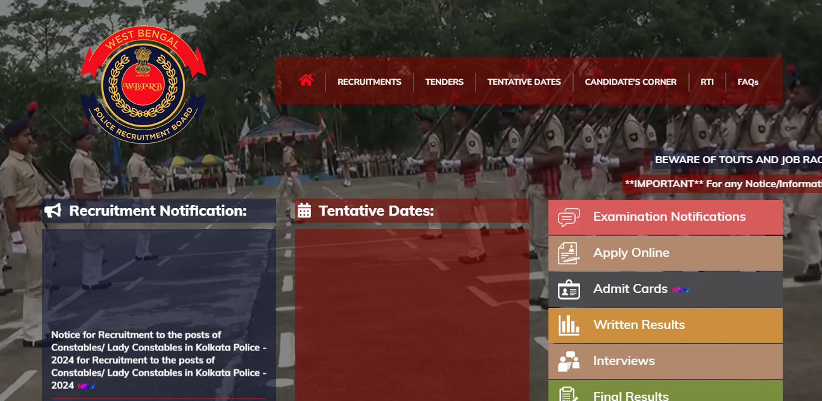Go to FAQs from the navigation bar
The height and width of the screenshot is (401, 822).
pyautogui.click(x=748, y=82)
